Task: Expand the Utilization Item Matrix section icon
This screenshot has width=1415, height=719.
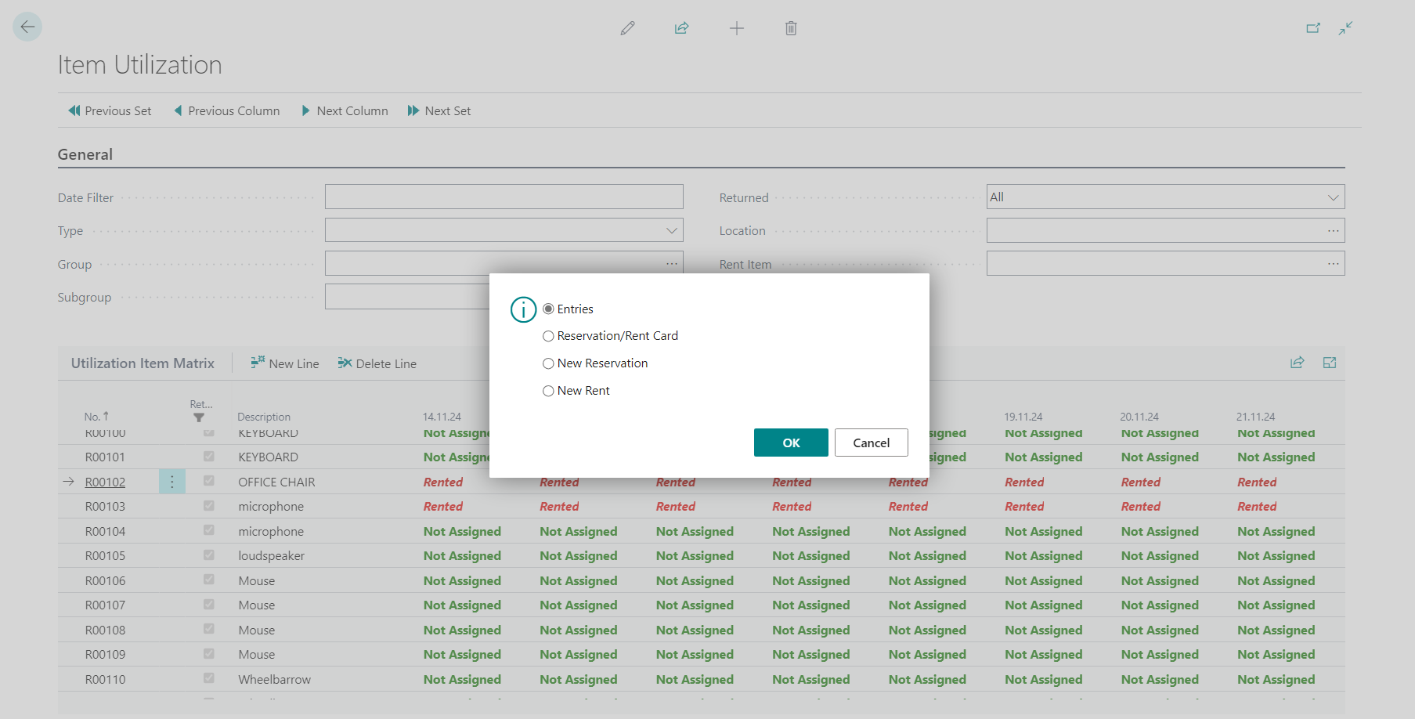Action: point(1329,363)
